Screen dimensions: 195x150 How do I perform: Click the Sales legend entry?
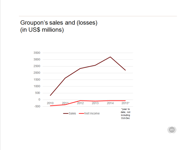(69, 114)
